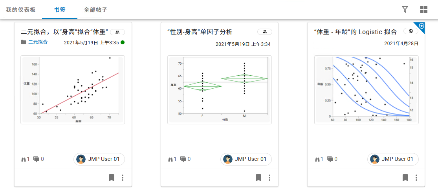Toggle bookmark on the bivariate fit card

point(112,178)
